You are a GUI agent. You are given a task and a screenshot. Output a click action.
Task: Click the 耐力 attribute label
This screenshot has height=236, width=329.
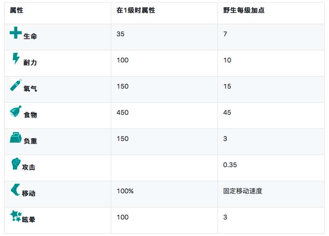30,62
